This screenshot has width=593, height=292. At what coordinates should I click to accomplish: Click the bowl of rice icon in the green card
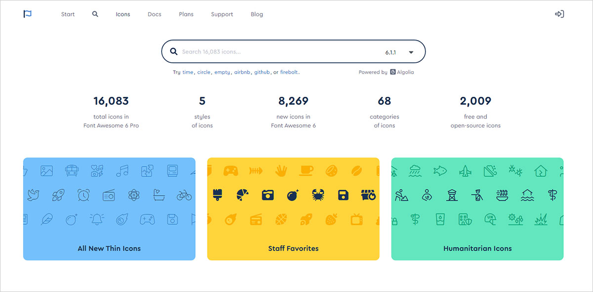coord(503,195)
